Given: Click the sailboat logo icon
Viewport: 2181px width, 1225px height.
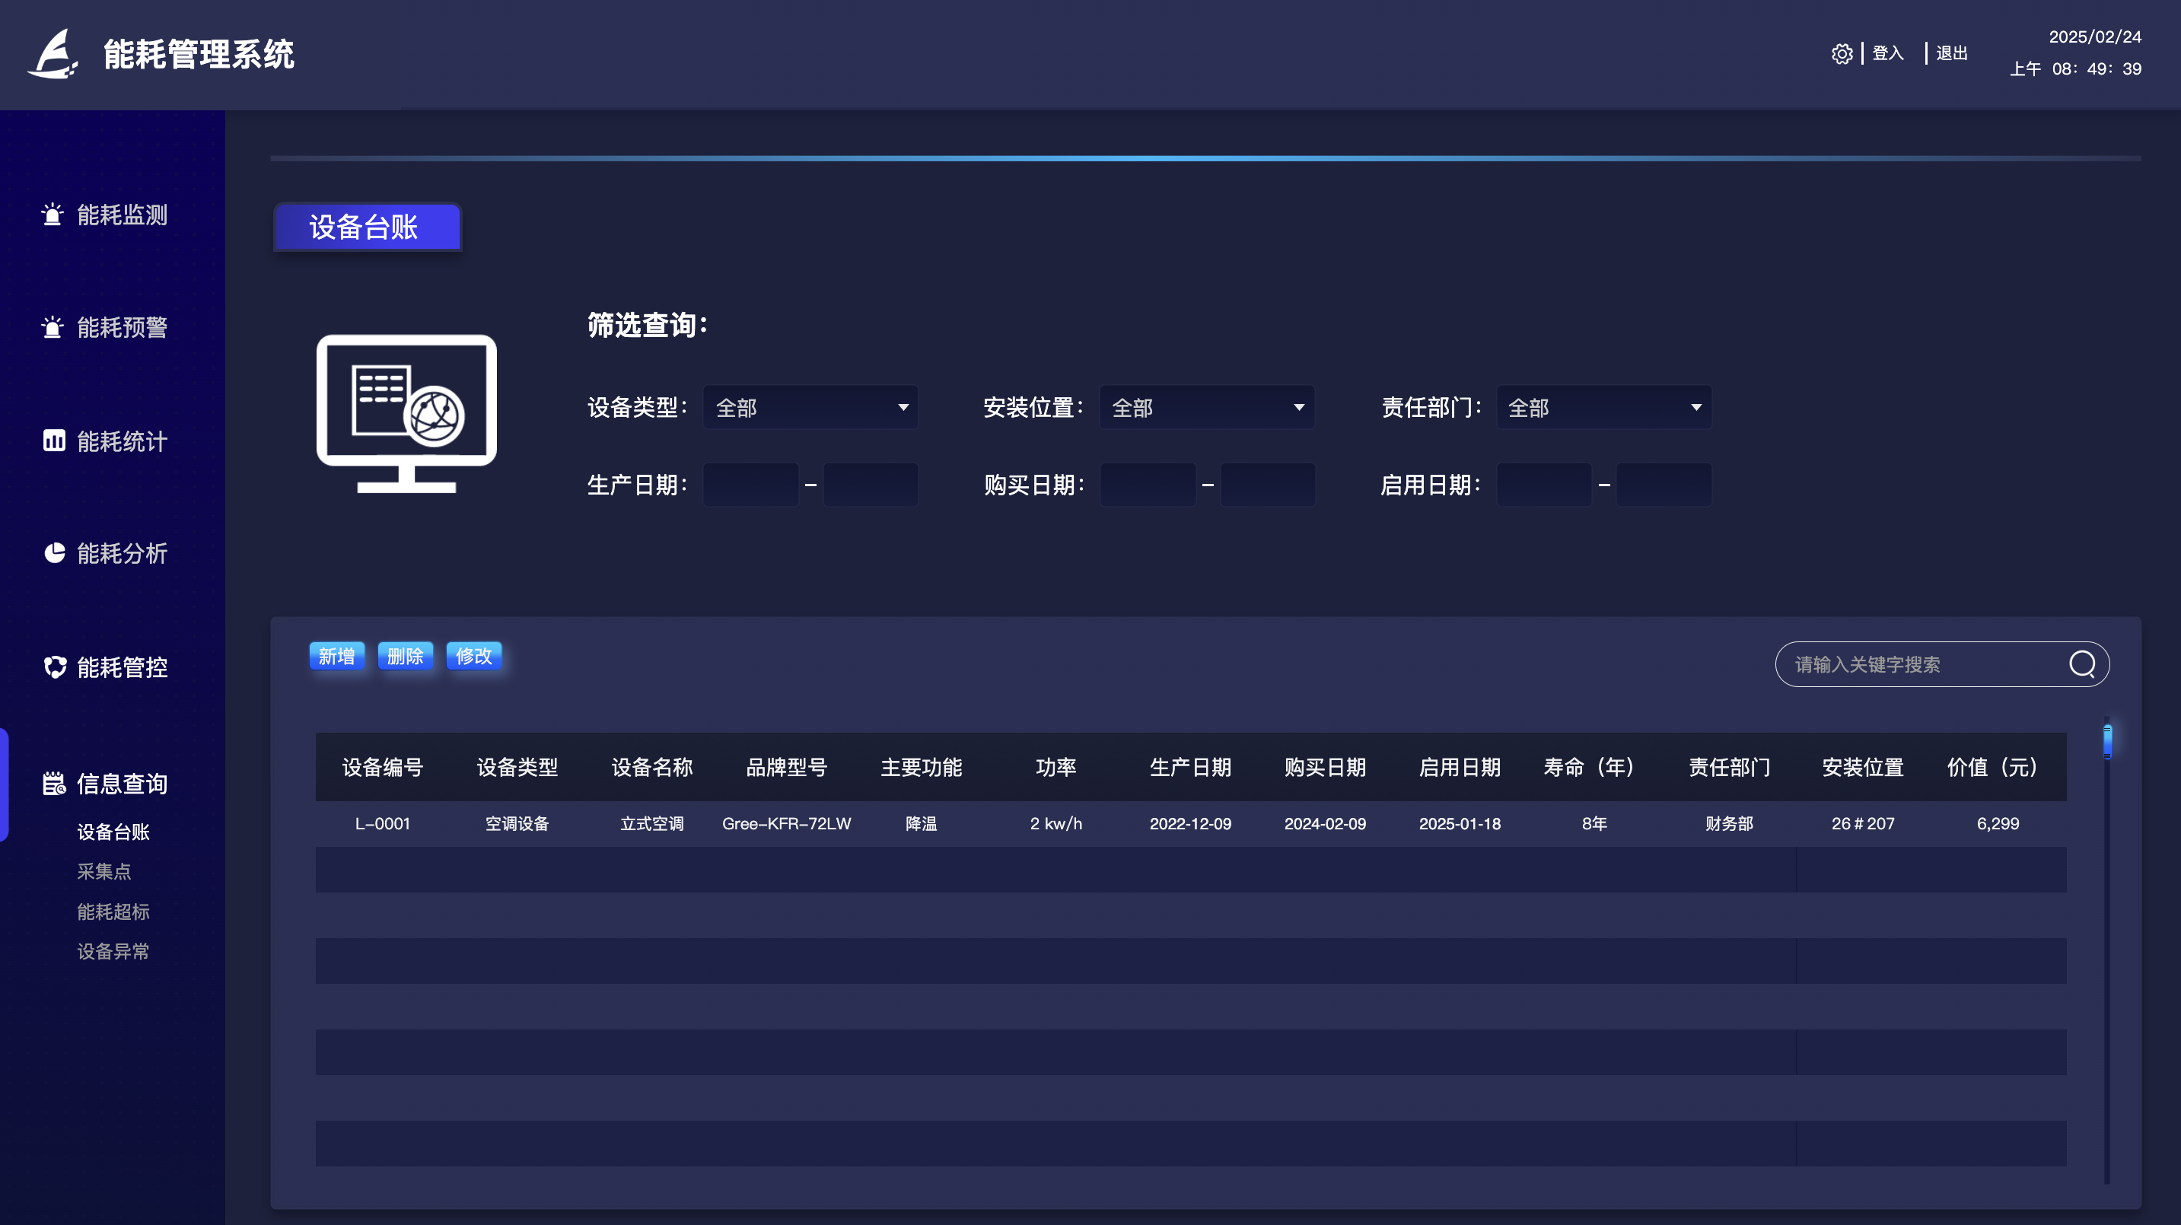Looking at the screenshot, I should pos(53,54).
